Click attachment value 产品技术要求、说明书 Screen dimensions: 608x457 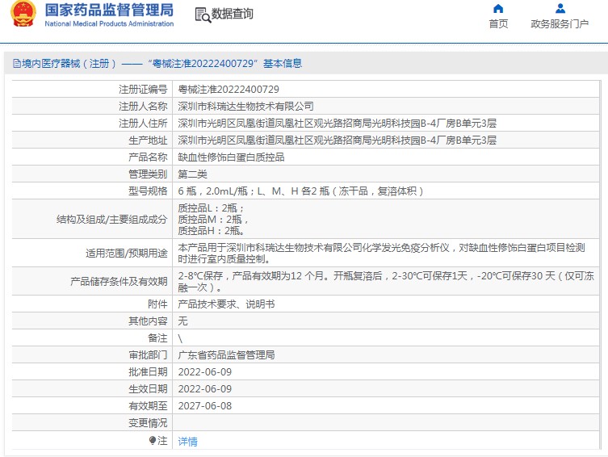(x=226, y=304)
